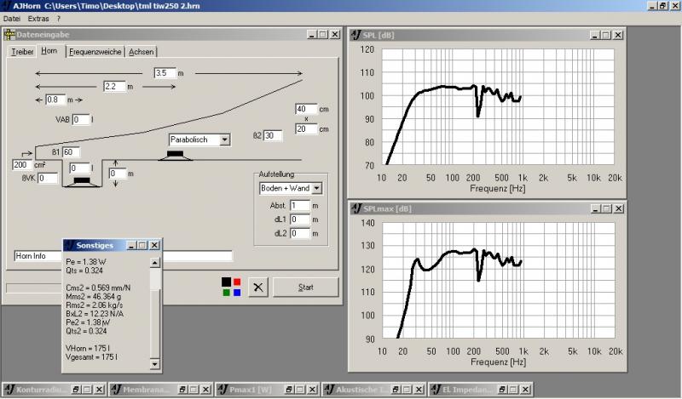682x399 pixels.
Task: Edit the 3.5 m horn length field
Action: [165, 73]
